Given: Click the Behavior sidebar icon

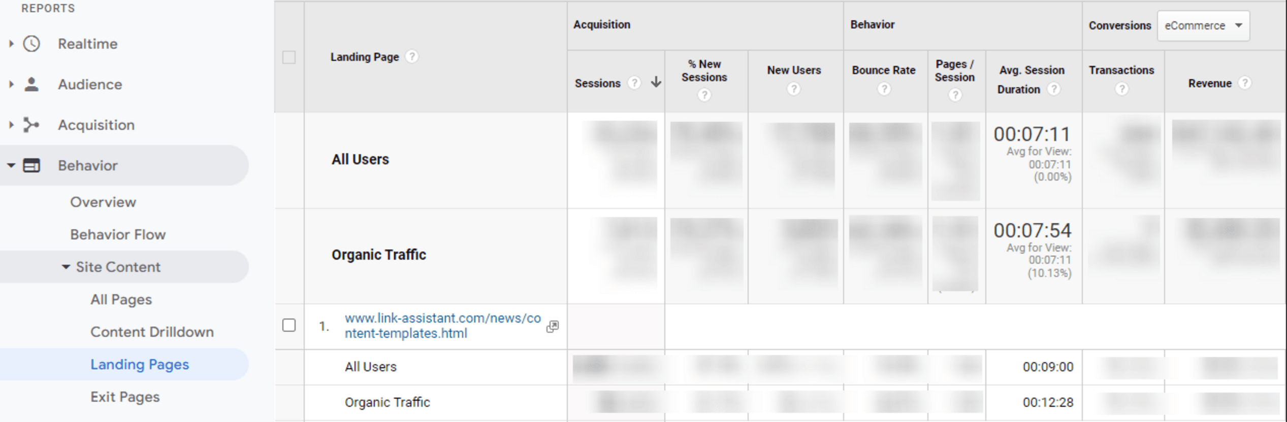Looking at the screenshot, I should pos(31,165).
